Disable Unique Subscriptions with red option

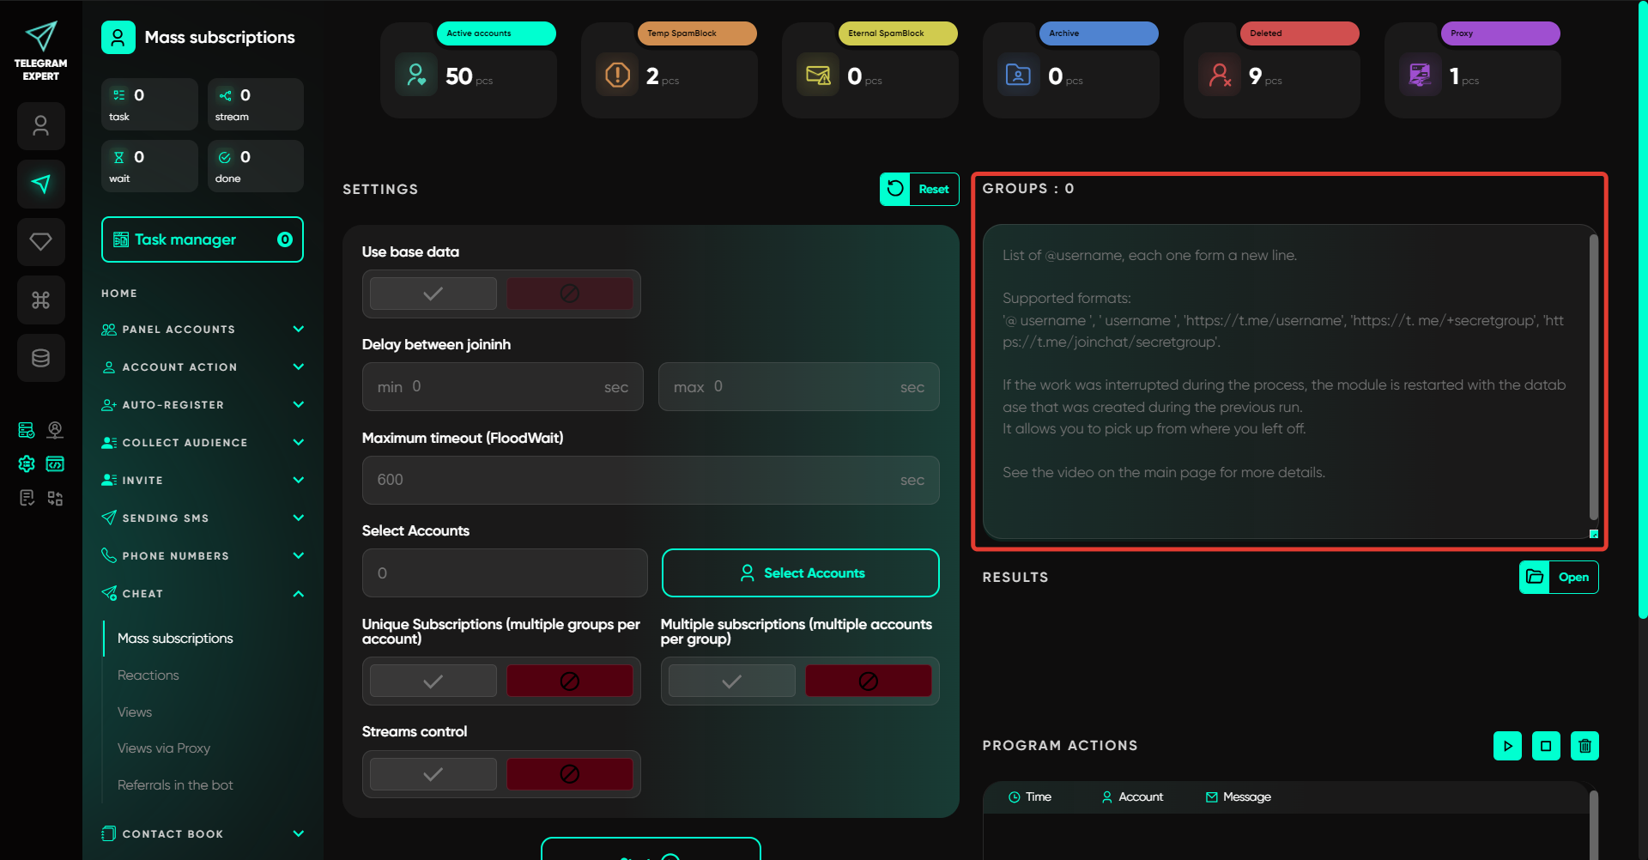569,681
